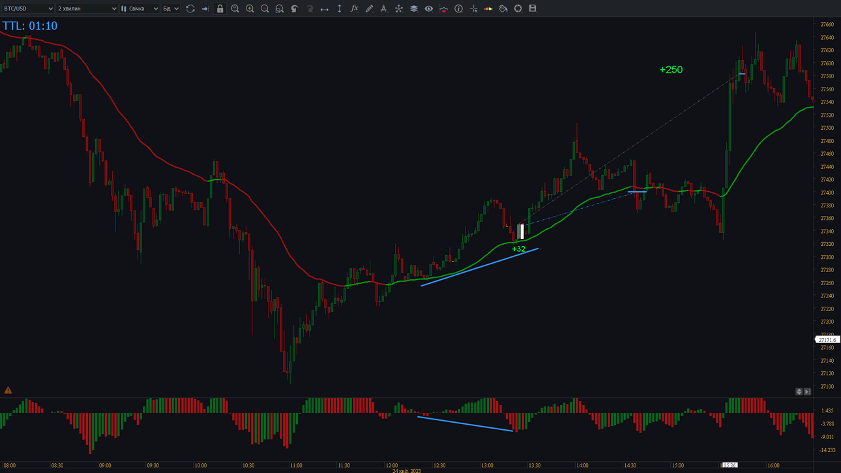Click the vertical auto-scale button above indicator pane
Image resolution: width=841 pixels, height=473 pixels.
click(x=799, y=391)
